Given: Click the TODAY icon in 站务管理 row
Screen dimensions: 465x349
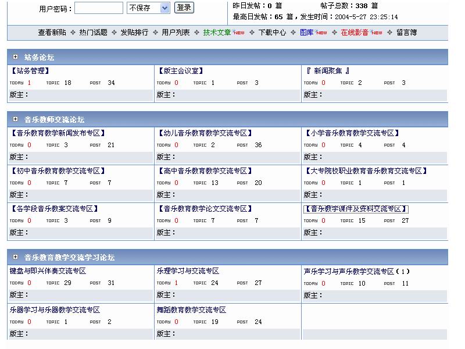Looking at the screenshot, I should 17,83.
